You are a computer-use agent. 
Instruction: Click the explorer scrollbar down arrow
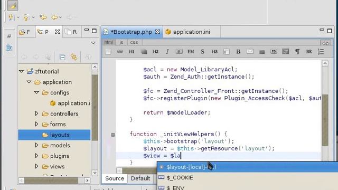[x=95, y=173]
